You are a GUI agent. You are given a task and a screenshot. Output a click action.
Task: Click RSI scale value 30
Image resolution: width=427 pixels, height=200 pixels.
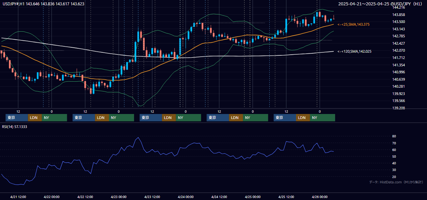pos(394,170)
